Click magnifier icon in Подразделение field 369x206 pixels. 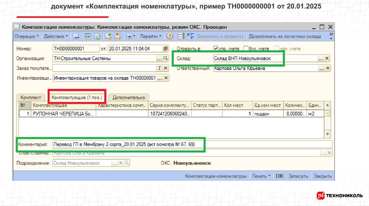[126, 163]
